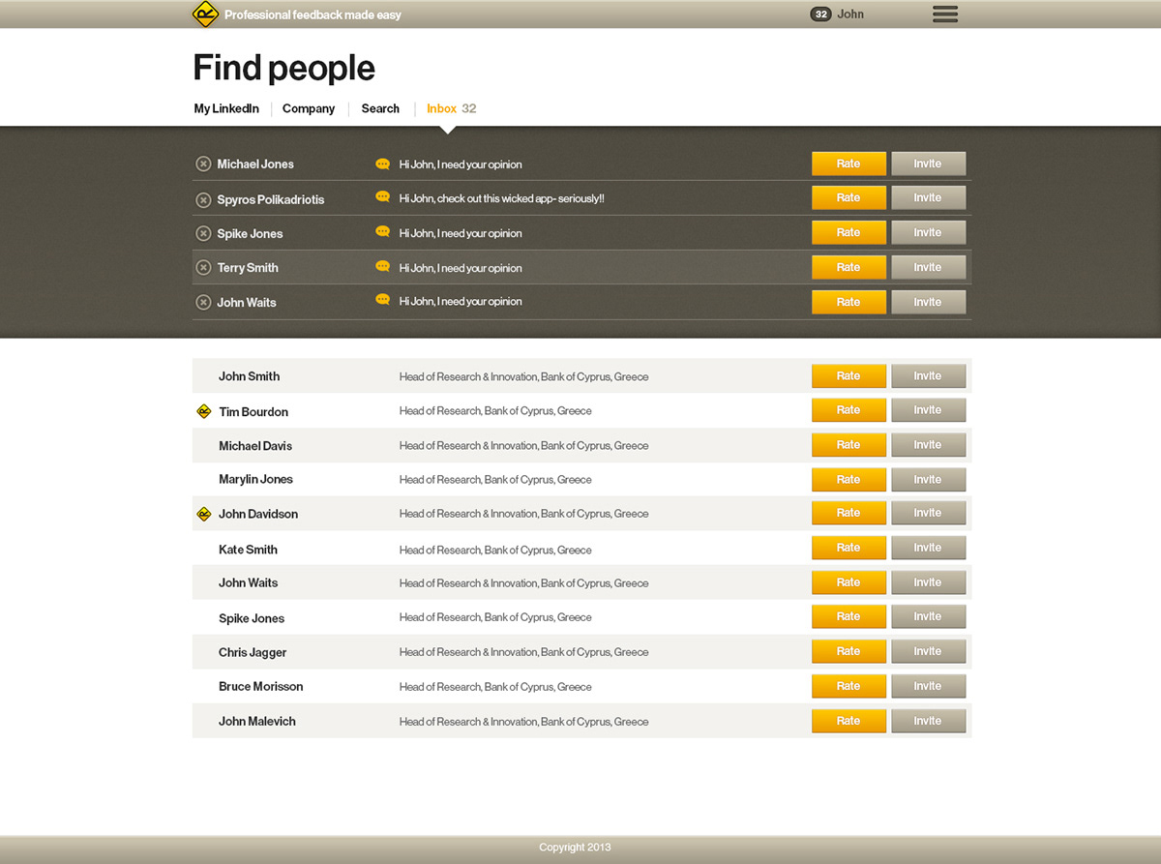Click the name Michael Jones in inbox
The height and width of the screenshot is (864, 1161).
[255, 164]
